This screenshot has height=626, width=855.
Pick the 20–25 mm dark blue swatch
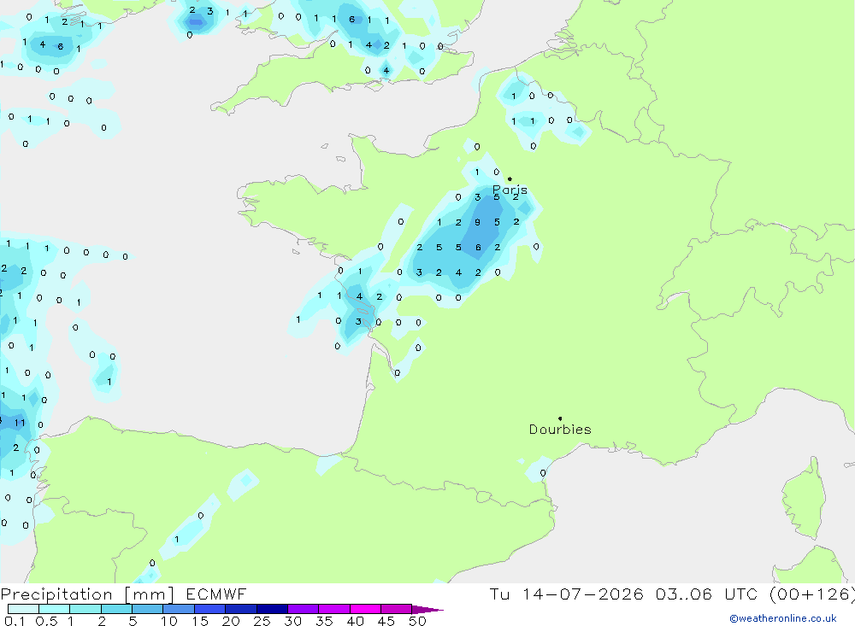tap(241, 609)
